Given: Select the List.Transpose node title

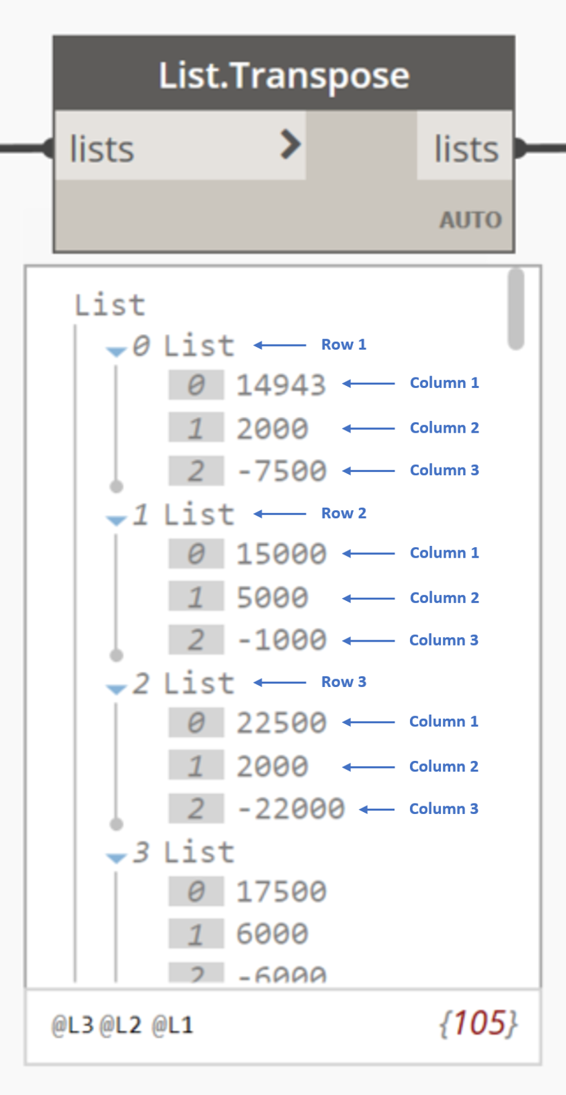Looking at the screenshot, I should [284, 75].
